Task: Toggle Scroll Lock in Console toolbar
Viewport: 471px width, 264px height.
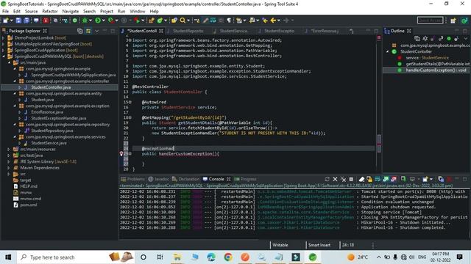Action: coord(369,179)
